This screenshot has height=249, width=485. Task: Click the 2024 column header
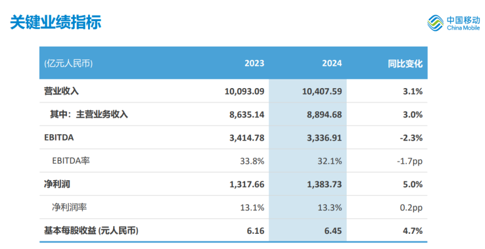click(332, 64)
